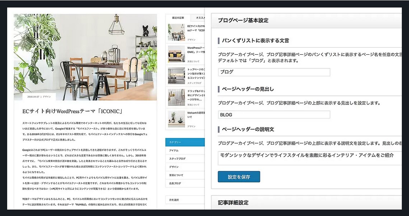Image resolution: width=409 pixels, height=216 pixels.
Task: Click the ページヘッダーの見出し heading
Action: click(x=248, y=89)
